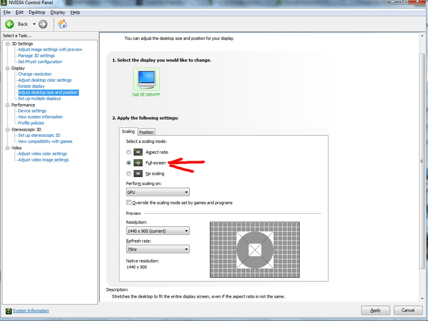The width and height of the screenshot is (428, 321).
Task: Select the Dell SE198WFP monitor icon
Action: (x=147, y=79)
